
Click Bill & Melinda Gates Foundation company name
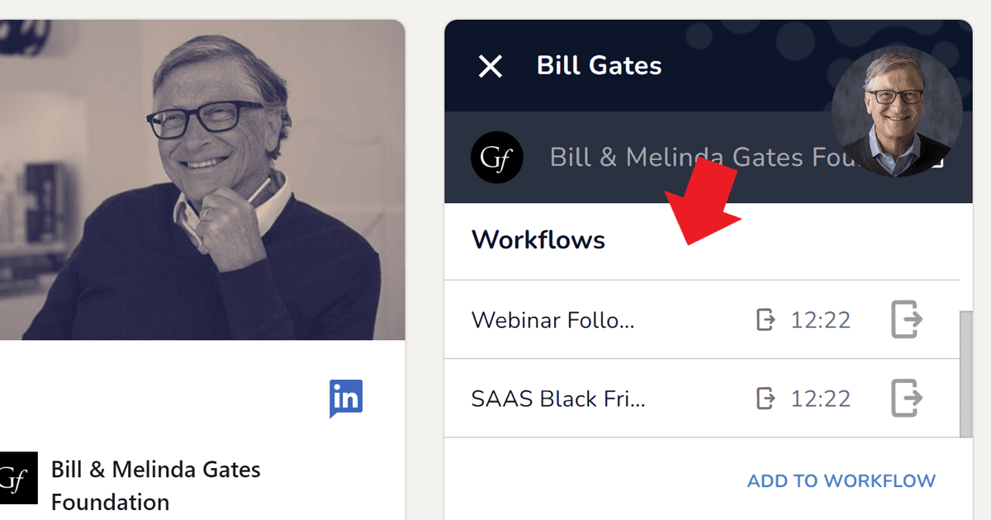155,483
